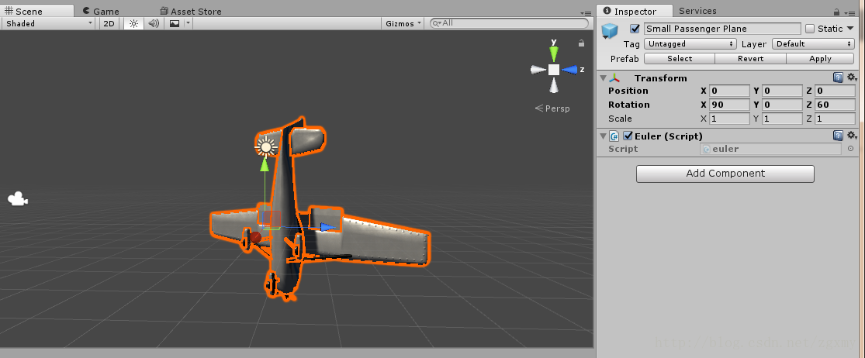Screen dimensions: 865x358
Task: Click the scene effects image icon
Action: point(175,23)
